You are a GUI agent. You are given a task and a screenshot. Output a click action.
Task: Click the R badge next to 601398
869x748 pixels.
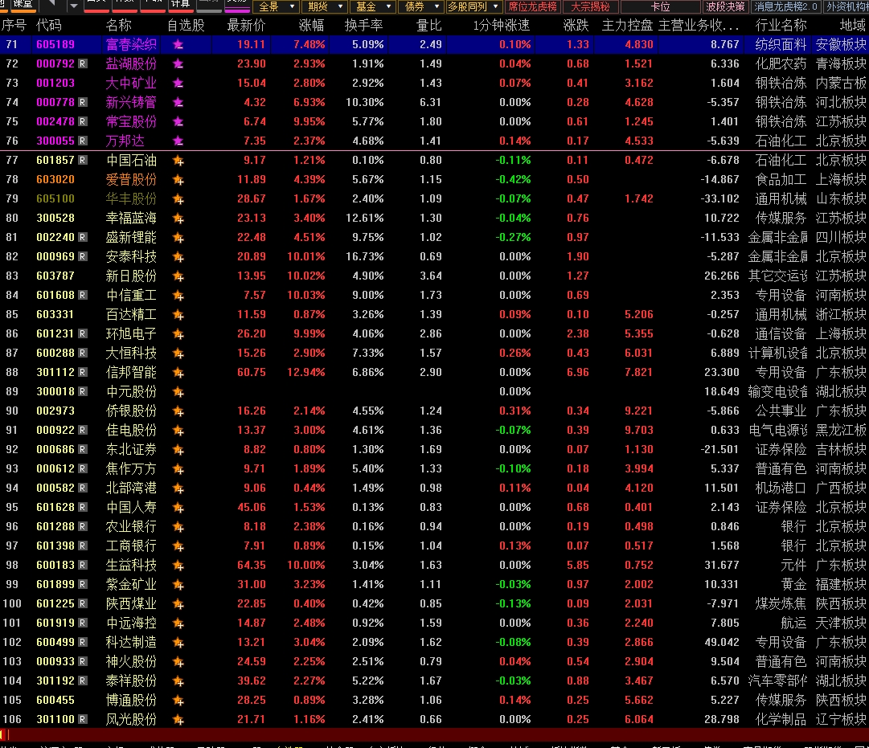[83, 546]
